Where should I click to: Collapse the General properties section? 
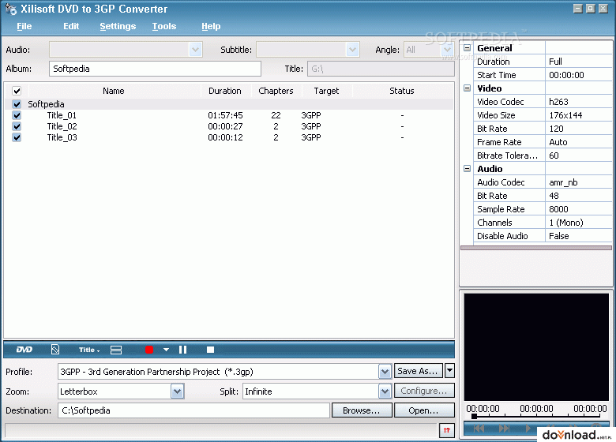(467, 48)
